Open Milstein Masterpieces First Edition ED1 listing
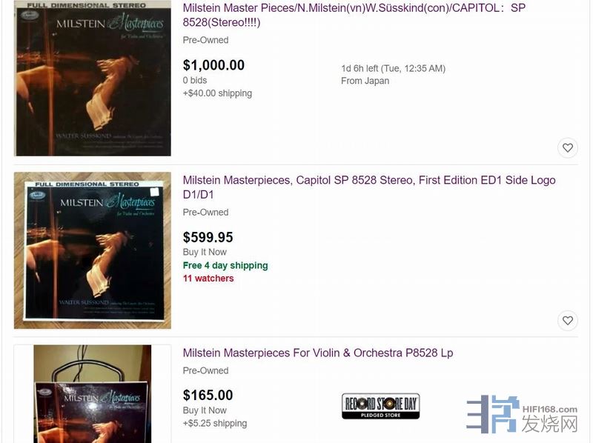 369,187
